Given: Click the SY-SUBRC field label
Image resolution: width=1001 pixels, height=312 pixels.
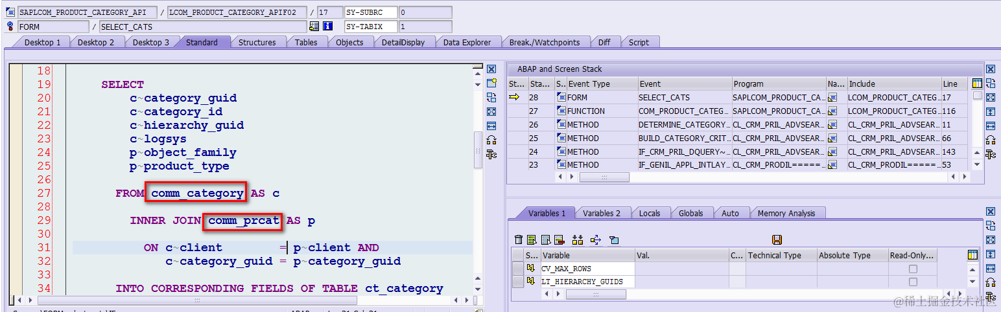Looking at the screenshot, I should [x=370, y=12].
